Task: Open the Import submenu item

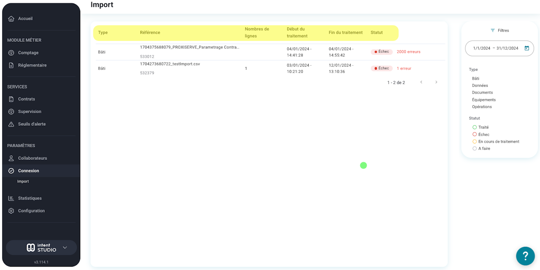Action: 23,181
